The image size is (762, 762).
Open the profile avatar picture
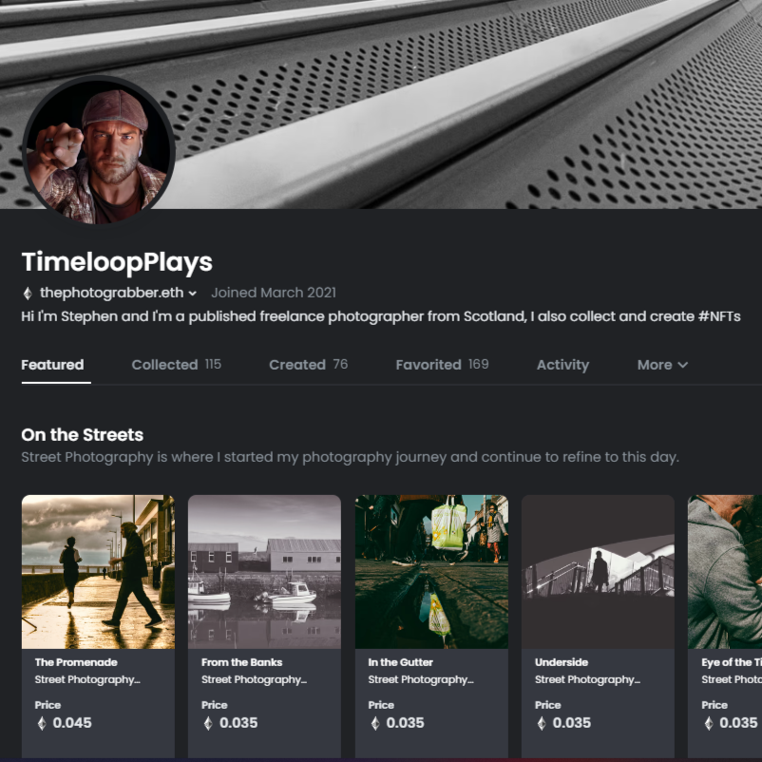click(99, 150)
